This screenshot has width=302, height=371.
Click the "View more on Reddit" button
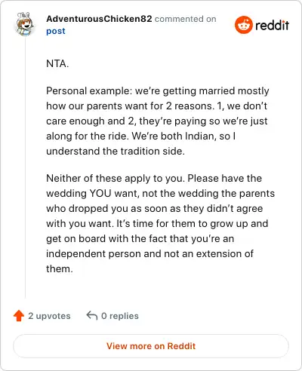(x=151, y=346)
